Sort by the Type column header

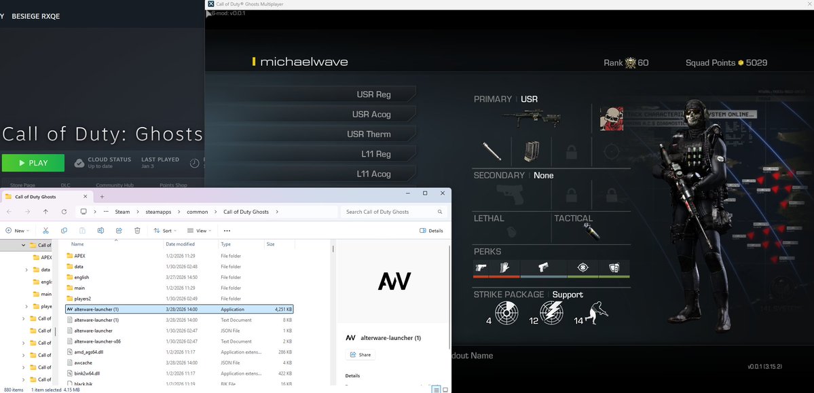click(225, 244)
